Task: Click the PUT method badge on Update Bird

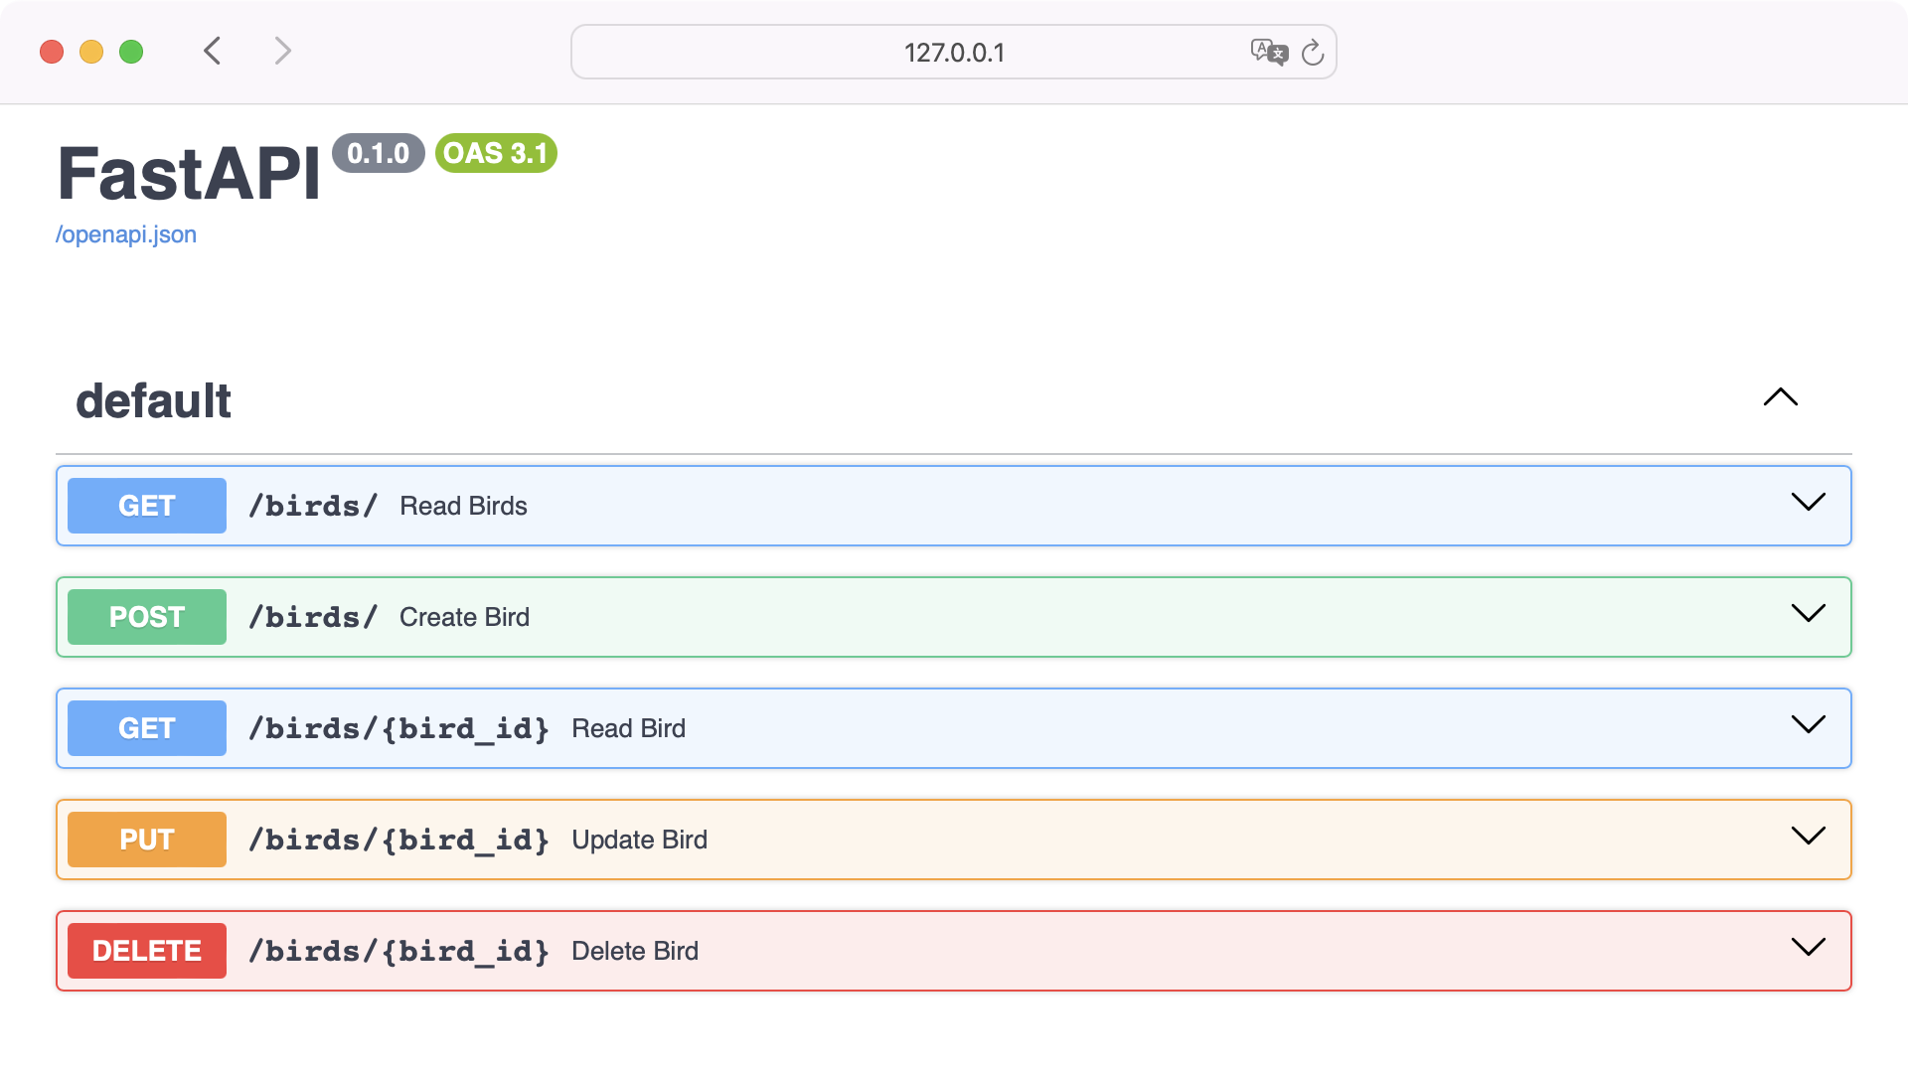Action: point(146,839)
